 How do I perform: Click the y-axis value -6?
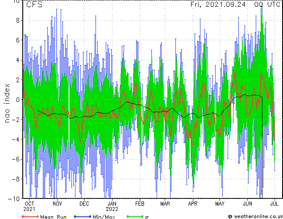16,159
